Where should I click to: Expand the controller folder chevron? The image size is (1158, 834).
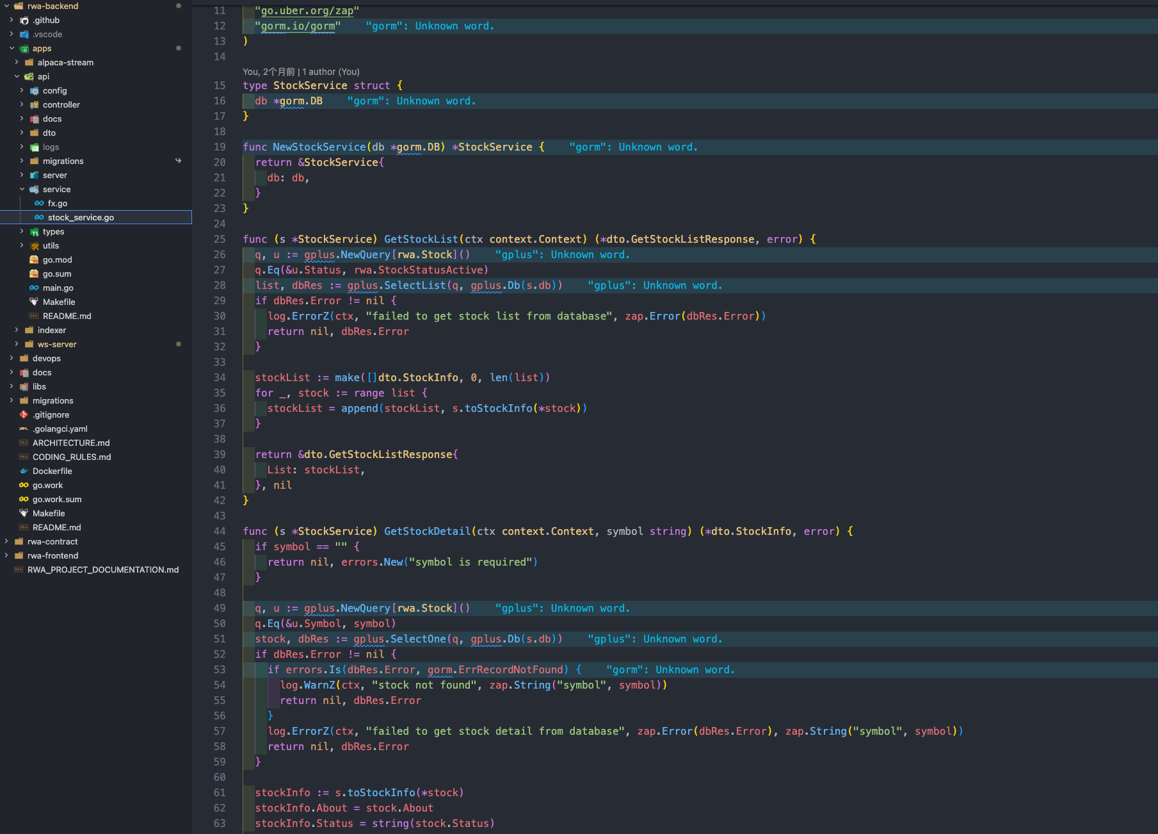(22, 104)
